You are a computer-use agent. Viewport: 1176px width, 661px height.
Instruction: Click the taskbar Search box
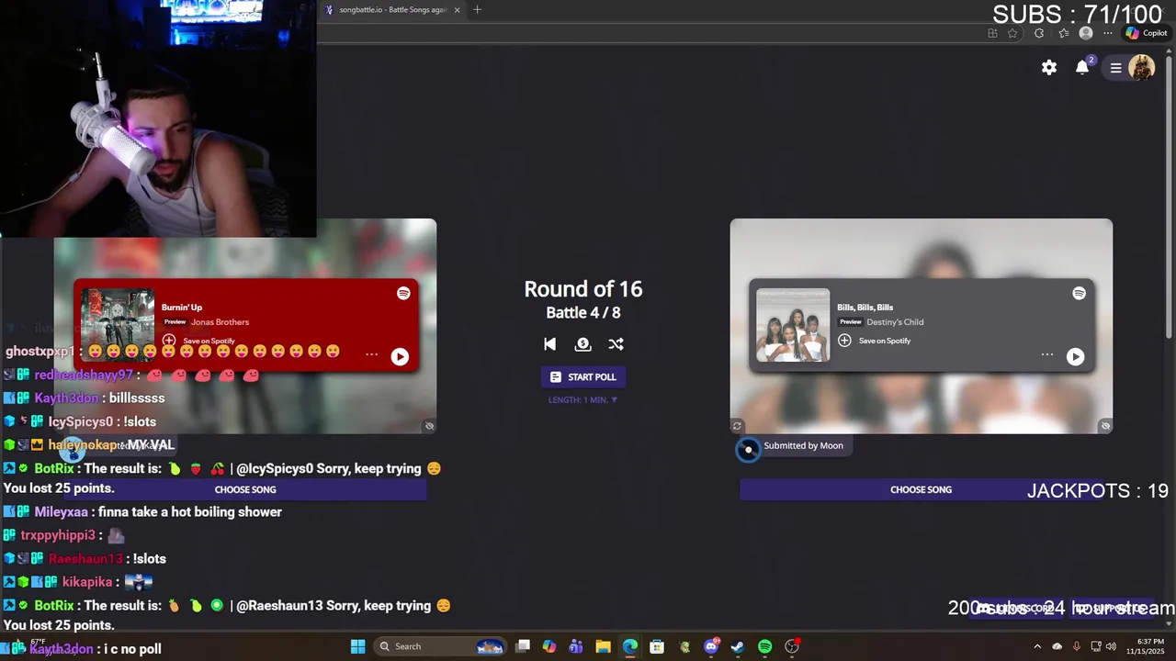pos(442,646)
